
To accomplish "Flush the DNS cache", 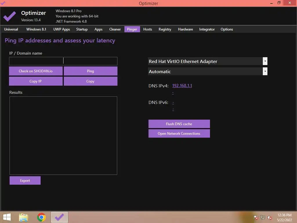I will [179, 124].
